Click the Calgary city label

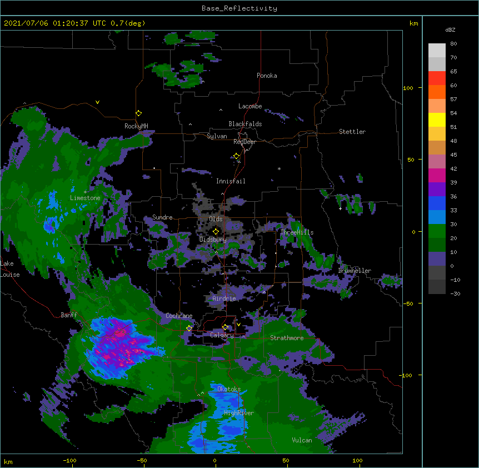point(222,335)
